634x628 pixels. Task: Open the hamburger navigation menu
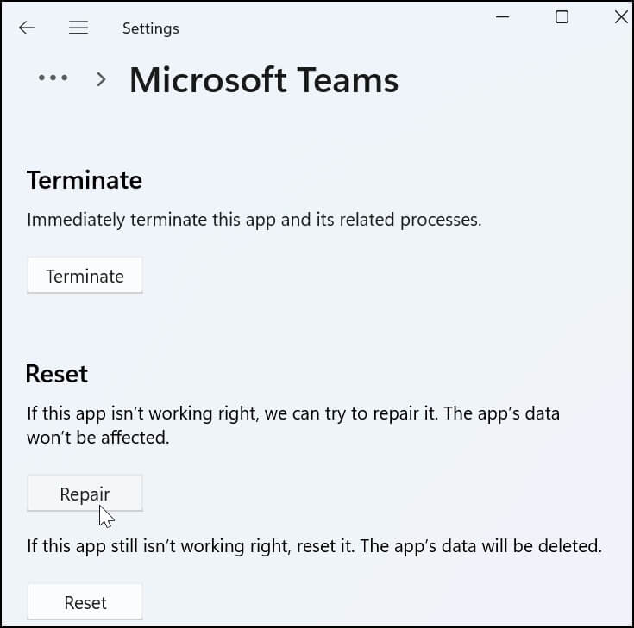78,28
